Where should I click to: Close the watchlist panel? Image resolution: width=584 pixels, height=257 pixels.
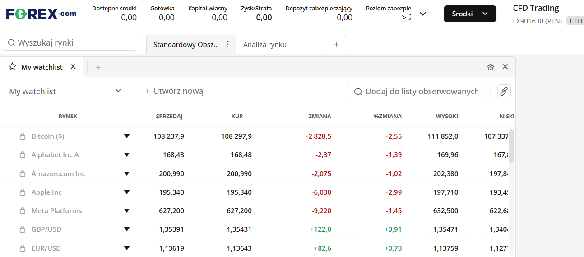pos(505,67)
